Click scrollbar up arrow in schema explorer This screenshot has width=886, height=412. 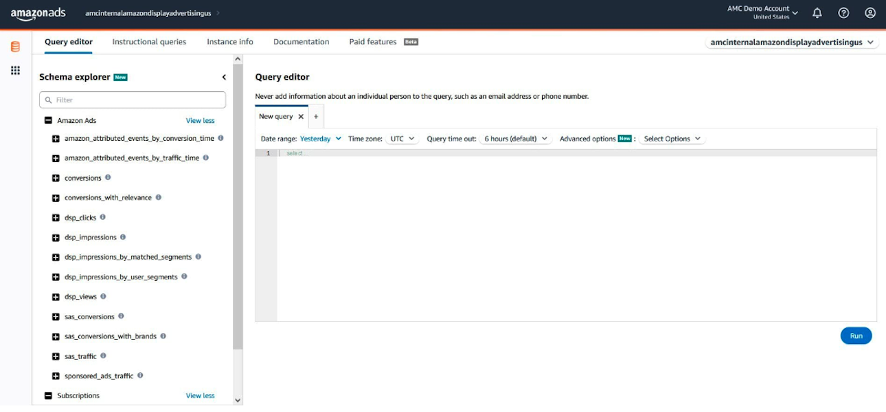tap(238, 59)
